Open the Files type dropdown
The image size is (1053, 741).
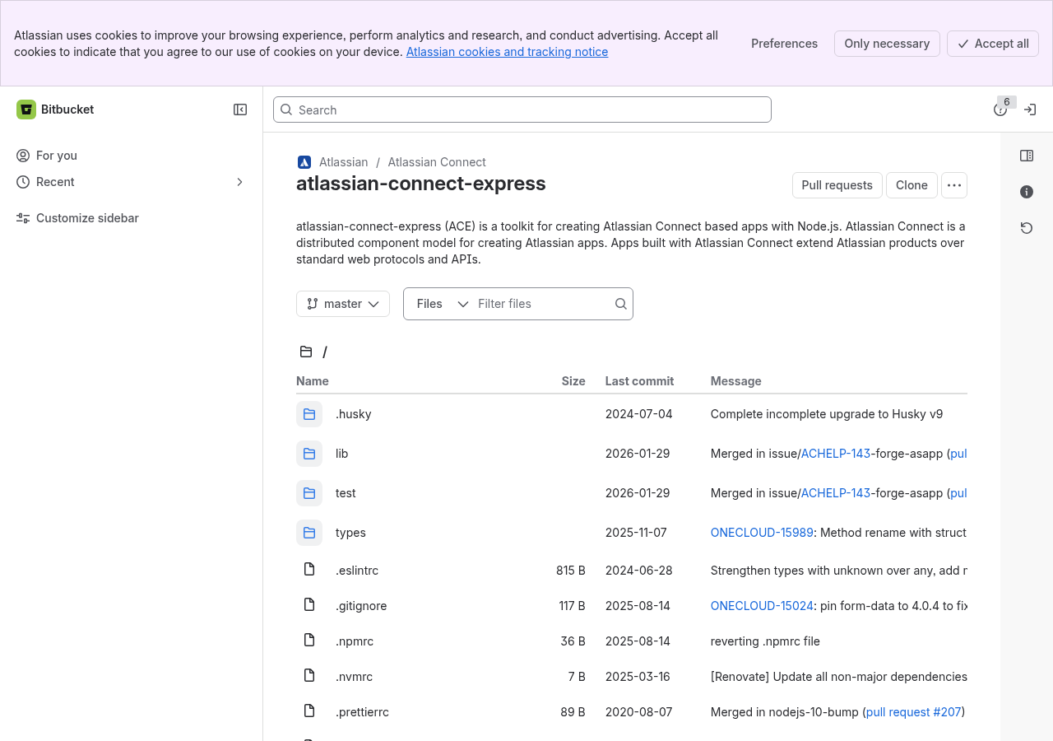click(441, 304)
